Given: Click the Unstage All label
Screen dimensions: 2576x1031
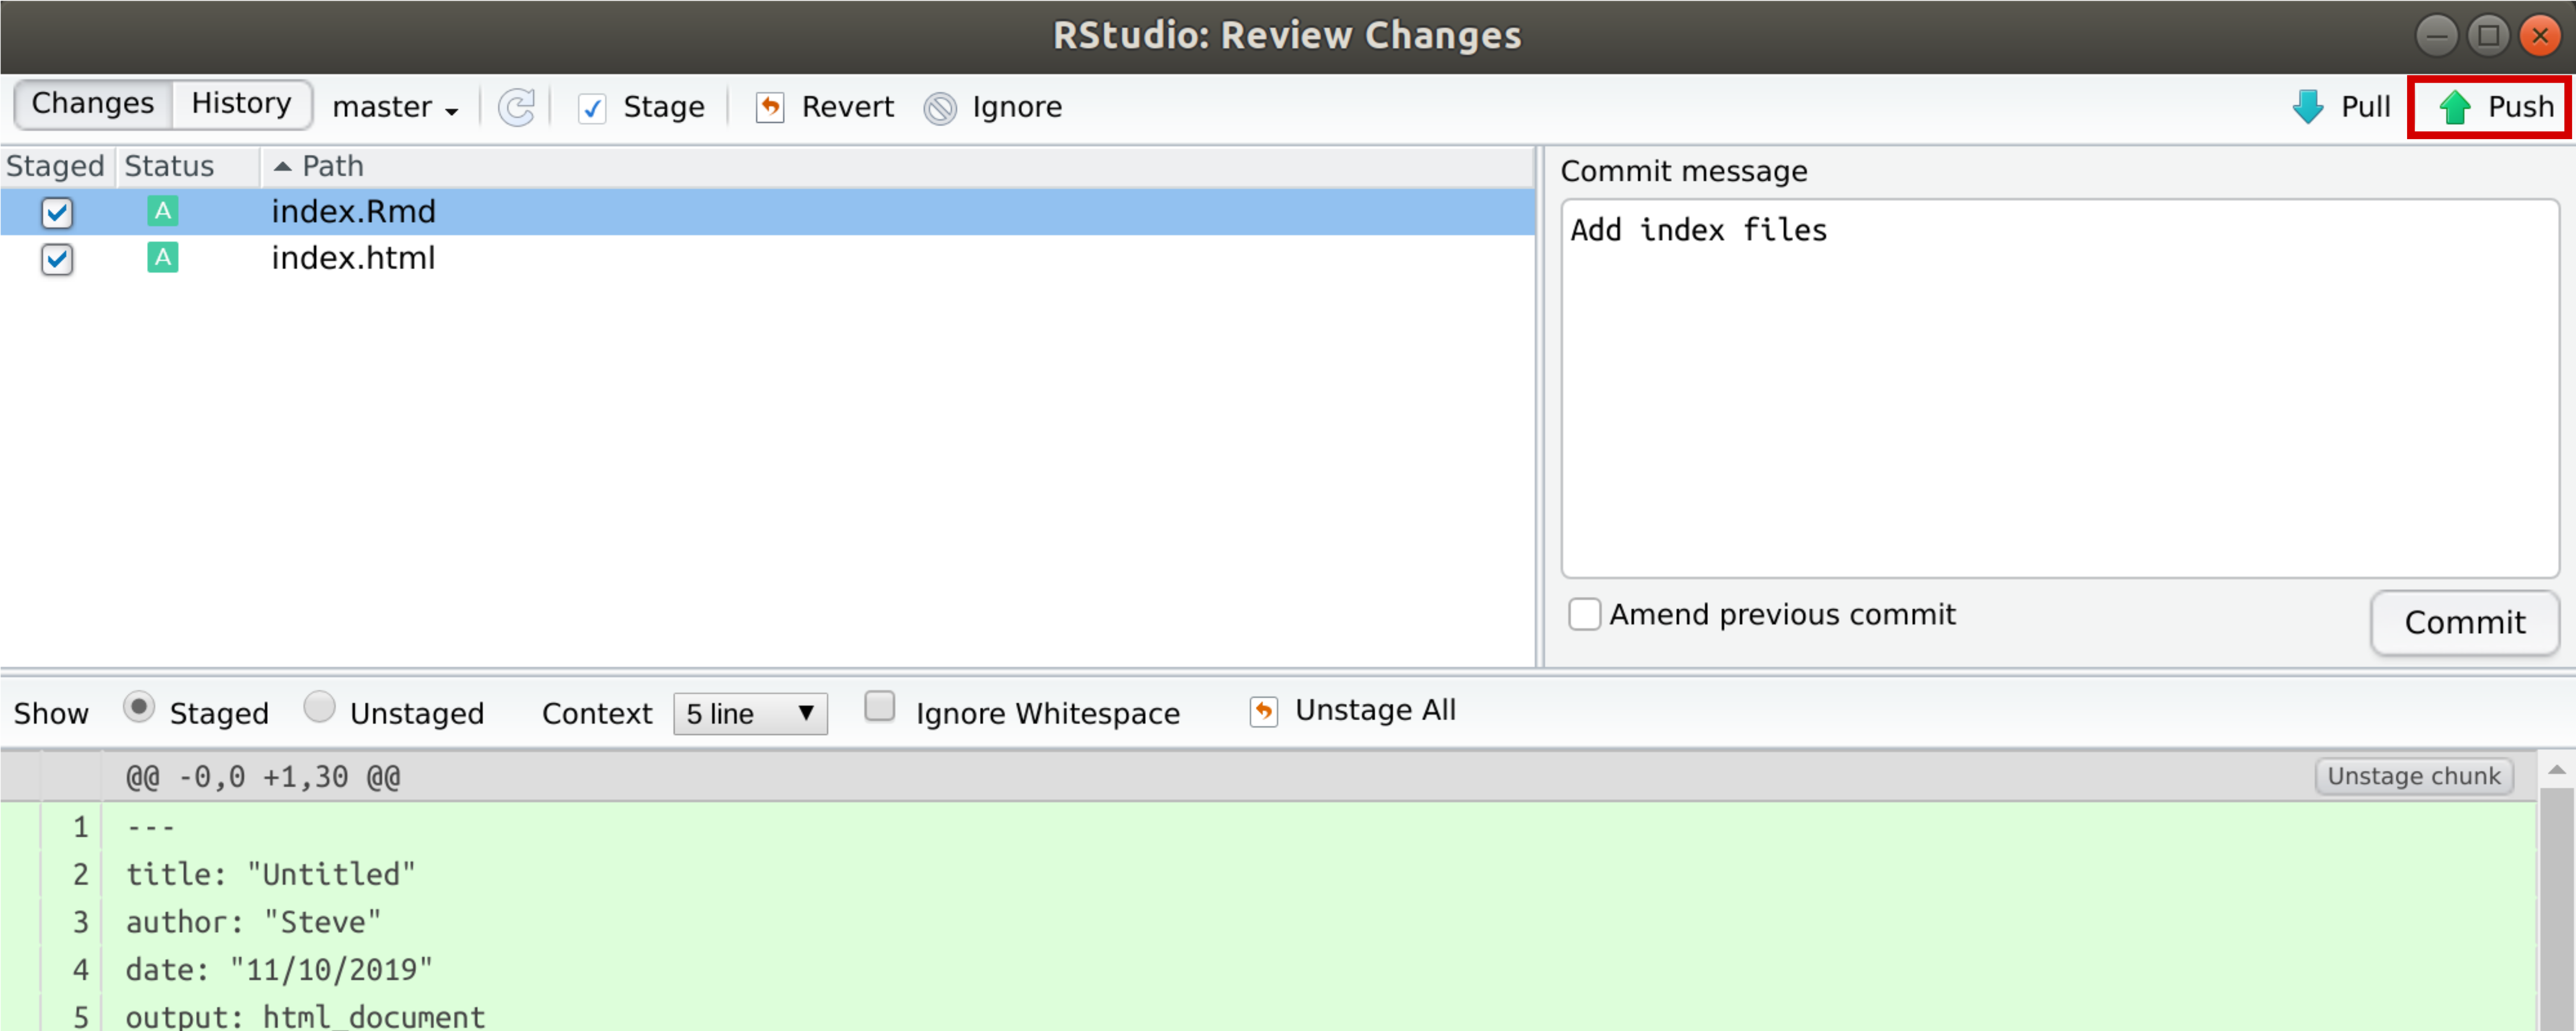Looking at the screenshot, I should point(1375,710).
